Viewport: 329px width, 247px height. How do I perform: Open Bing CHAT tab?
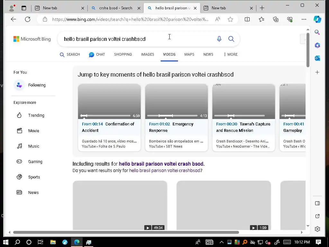click(x=97, y=54)
